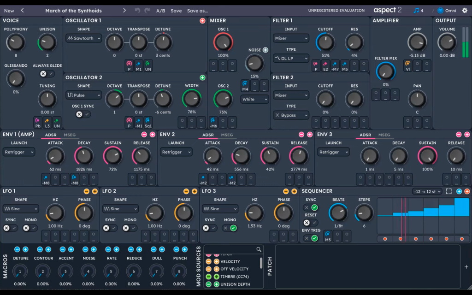Toggle the OSC 1 Sync switch
Viewport: 472px width, 295px height.
(83, 114)
